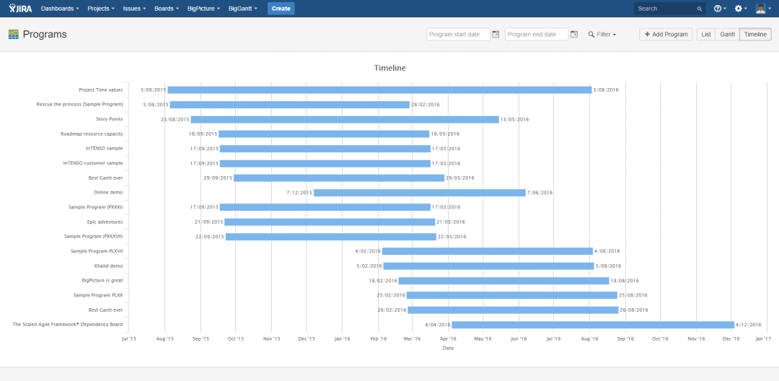The height and width of the screenshot is (381, 779).
Task: Click the Online demo label
Action: coord(108,193)
